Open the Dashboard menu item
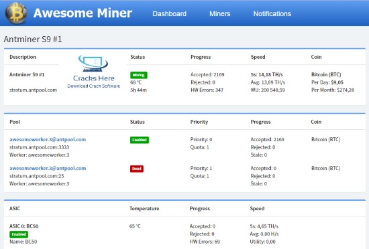The width and height of the screenshot is (369, 249). tap(170, 14)
